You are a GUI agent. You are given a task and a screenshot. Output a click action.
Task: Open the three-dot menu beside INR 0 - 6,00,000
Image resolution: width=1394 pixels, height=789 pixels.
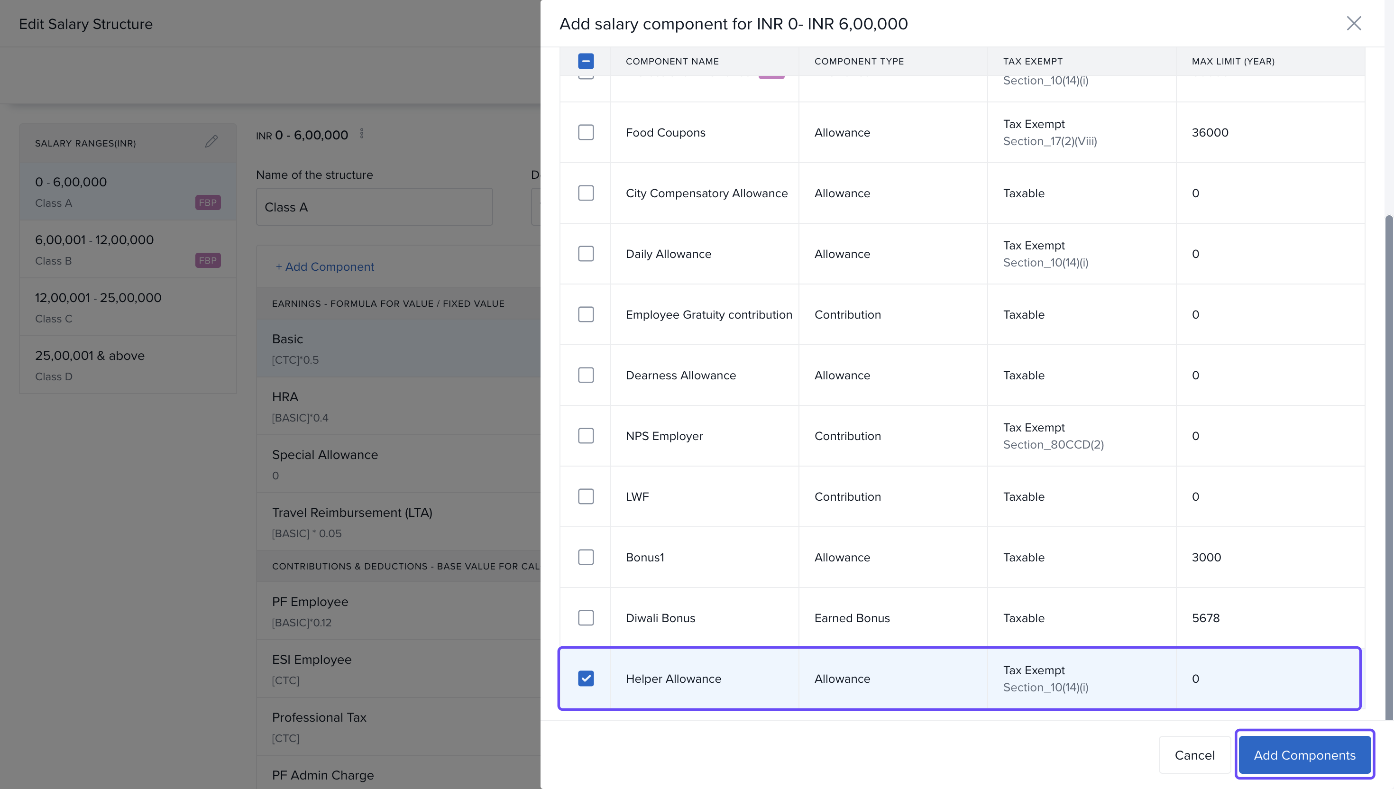coord(361,133)
